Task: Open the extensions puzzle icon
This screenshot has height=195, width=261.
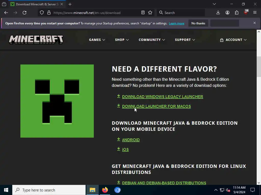Action: click(237, 13)
